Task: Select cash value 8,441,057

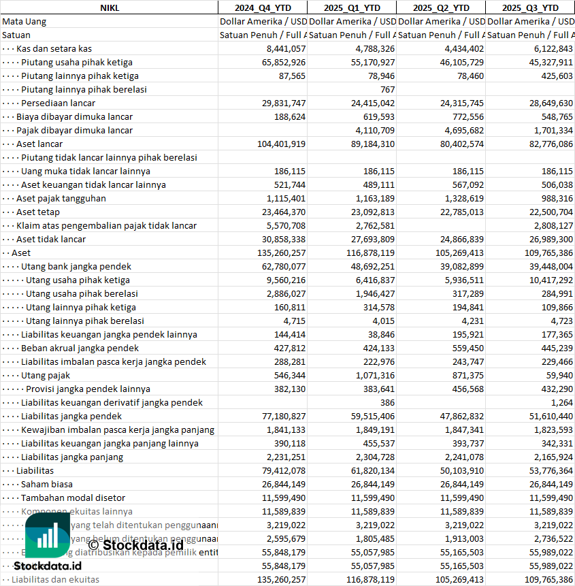Action: tap(286, 48)
